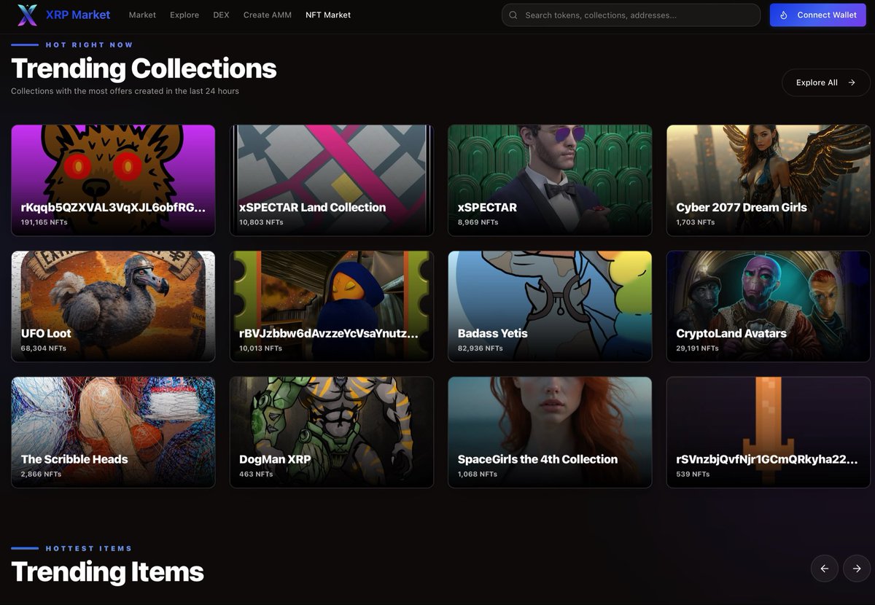Open the Cyber 2077 Dream Girls card
Image resolution: width=875 pixels, height=605 pixels.
(x=769, y=180)
